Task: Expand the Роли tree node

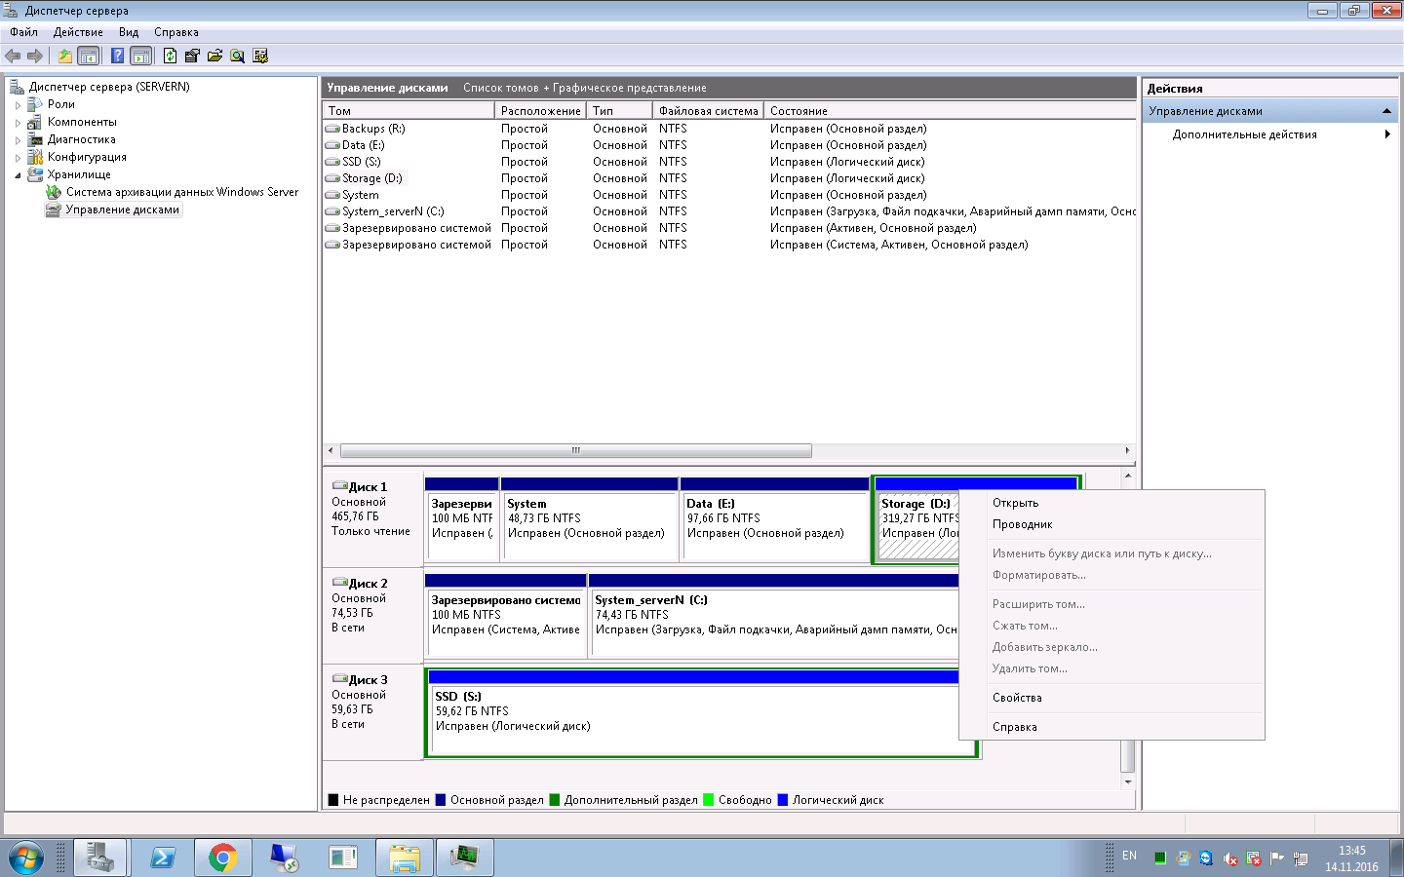Action: click(18, 105)
